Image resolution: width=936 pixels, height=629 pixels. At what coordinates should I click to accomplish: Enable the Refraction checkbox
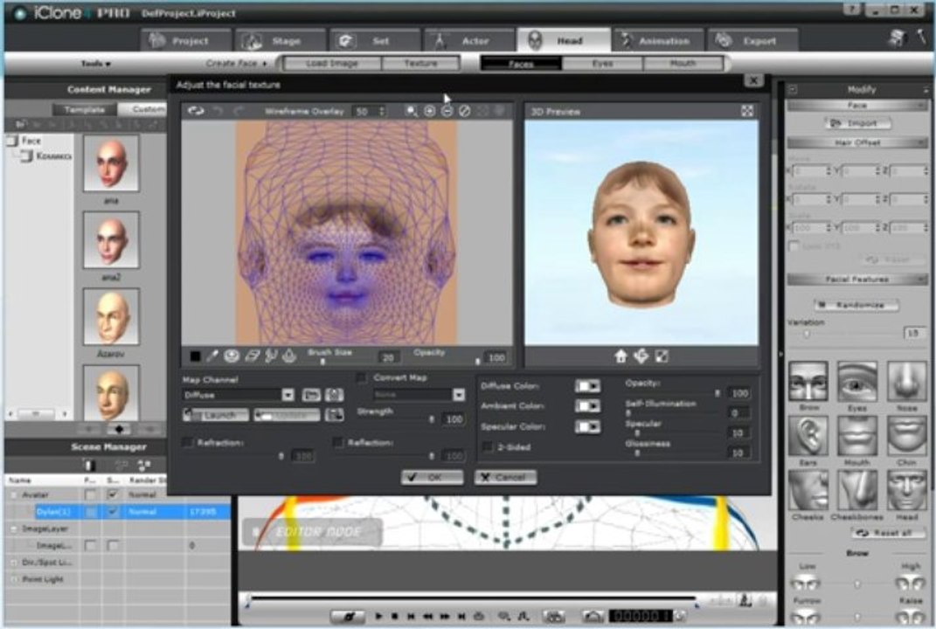[x=188, y=443]
